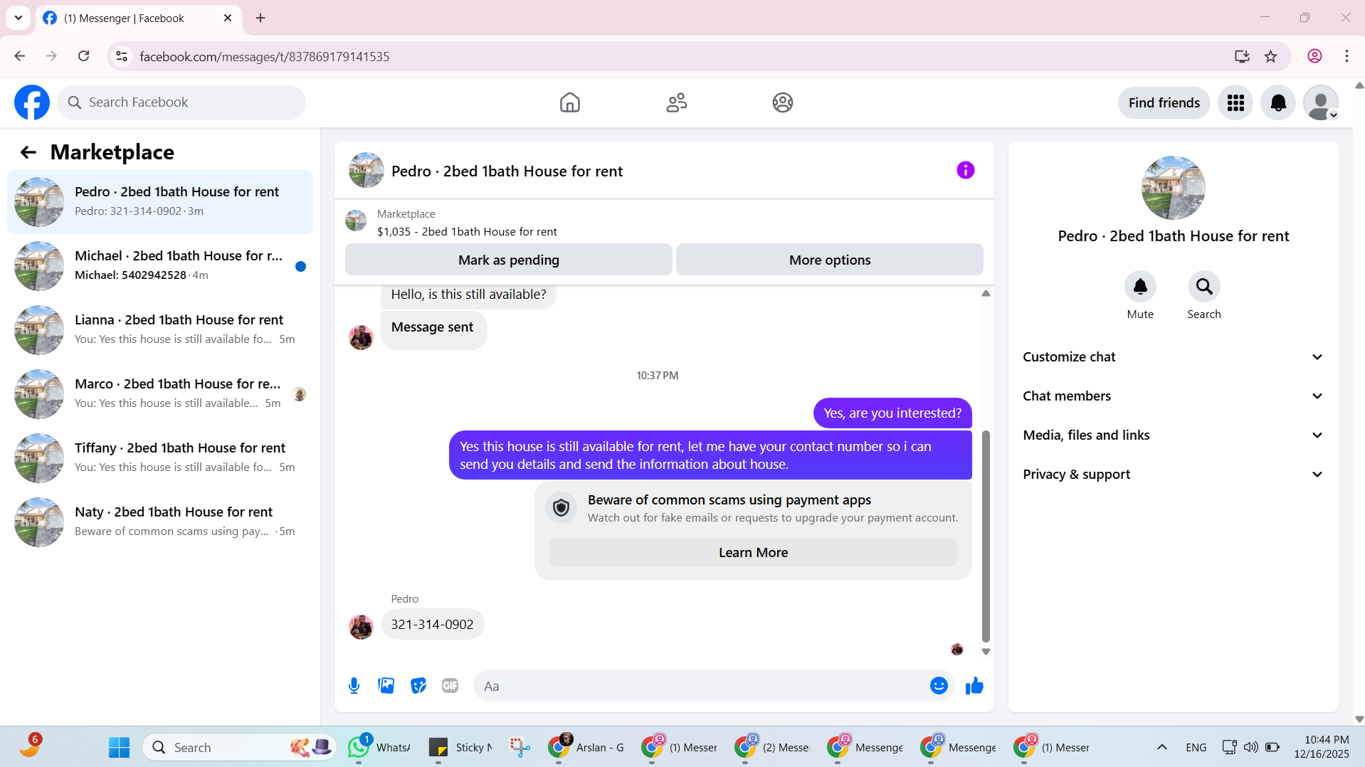1365x767 pixels.
Task: Open the Friends icon in top navigation
Action: (x=676, y=102)
